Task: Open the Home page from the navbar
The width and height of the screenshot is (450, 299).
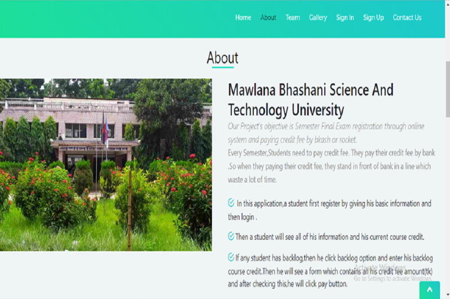Action: pyautogui.click(x=243, y=18)
